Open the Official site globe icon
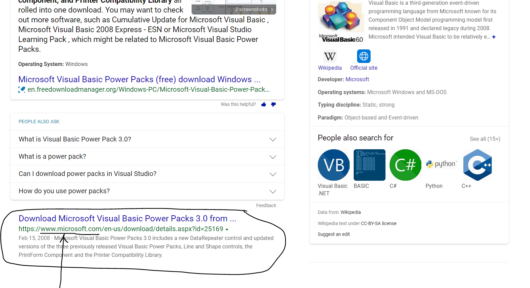 [364, 56]
